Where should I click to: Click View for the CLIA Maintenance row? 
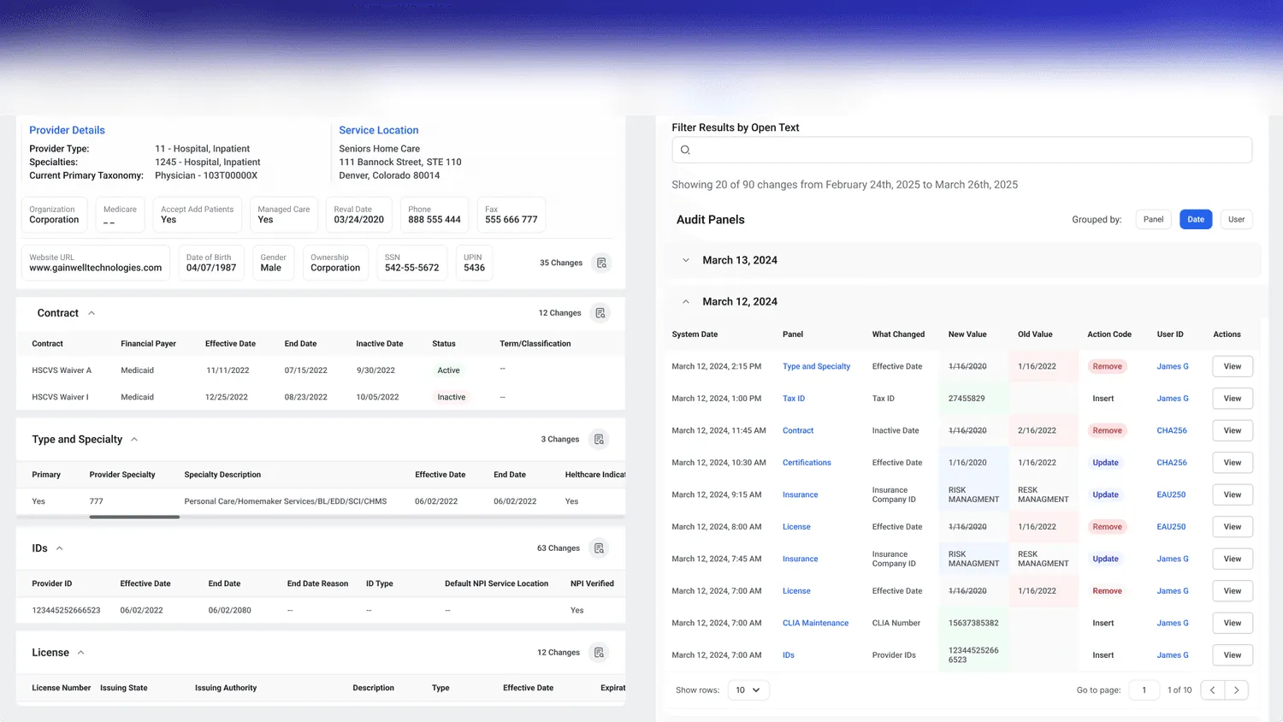(1233, 623)
